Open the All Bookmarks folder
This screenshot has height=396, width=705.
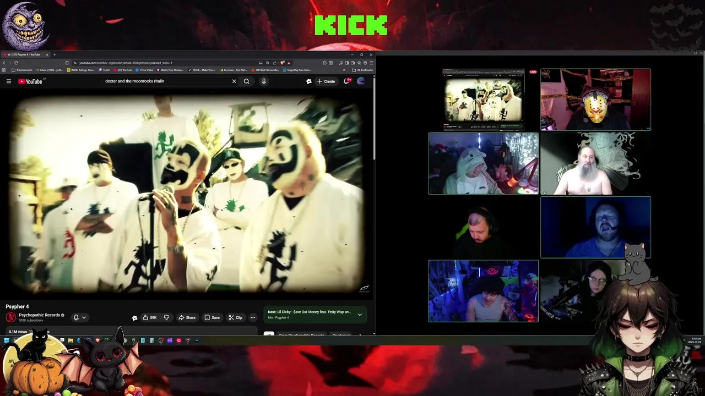click(362, 70)
